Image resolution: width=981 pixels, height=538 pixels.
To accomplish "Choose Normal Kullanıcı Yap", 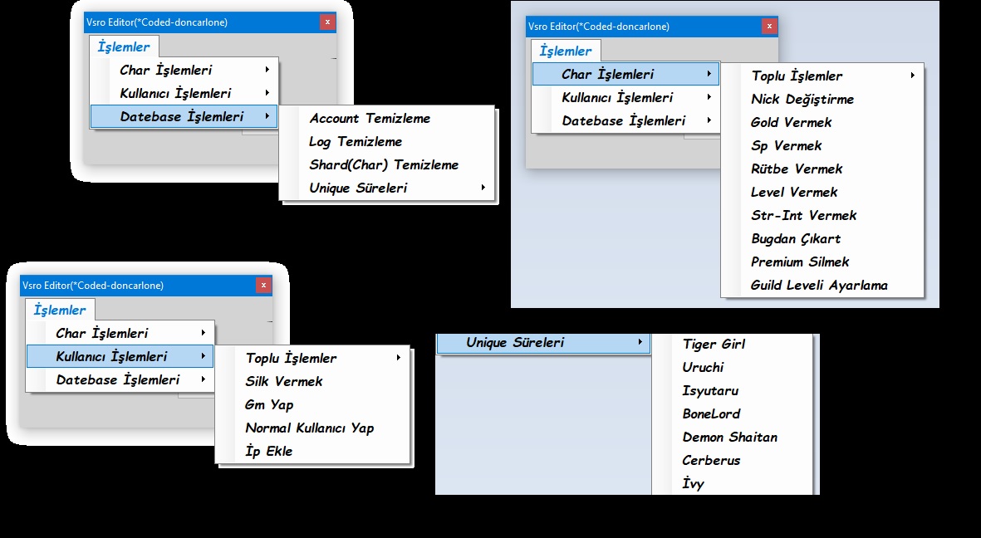I will coord(313,428).
